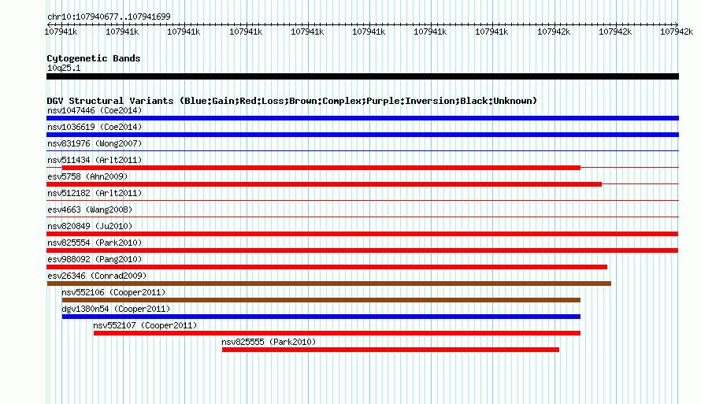Viewport: 701px width, 404px height.
Task: Click the last 107942k ruler tick label
Action: point(677,32)
